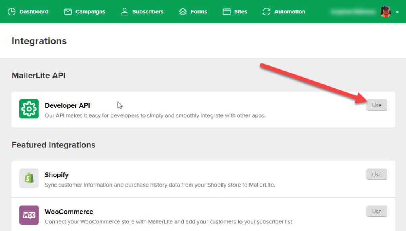This screenshot has height=231, width=406.
Task: Click the Campaigns envelope icon
Action: [x=68, y=11]
